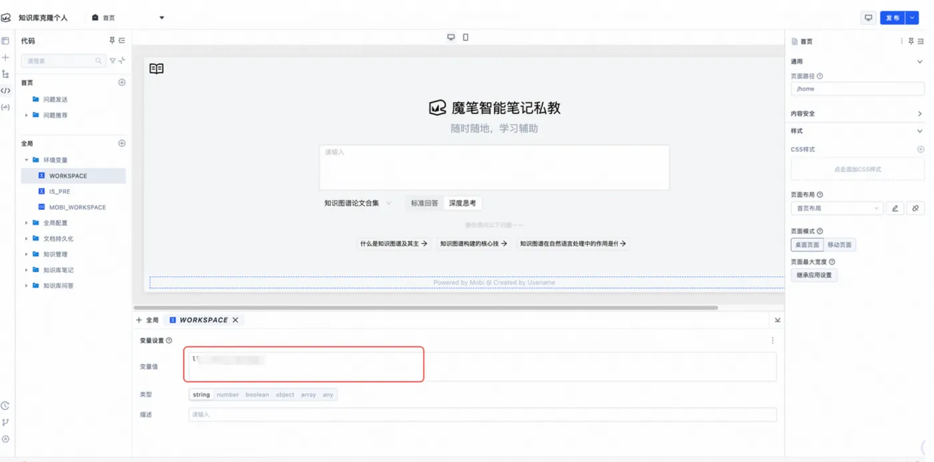Screen dimensions: 934x462
Task: Click the plus add-component icon in left rail
Action: (x=5, y=58)
